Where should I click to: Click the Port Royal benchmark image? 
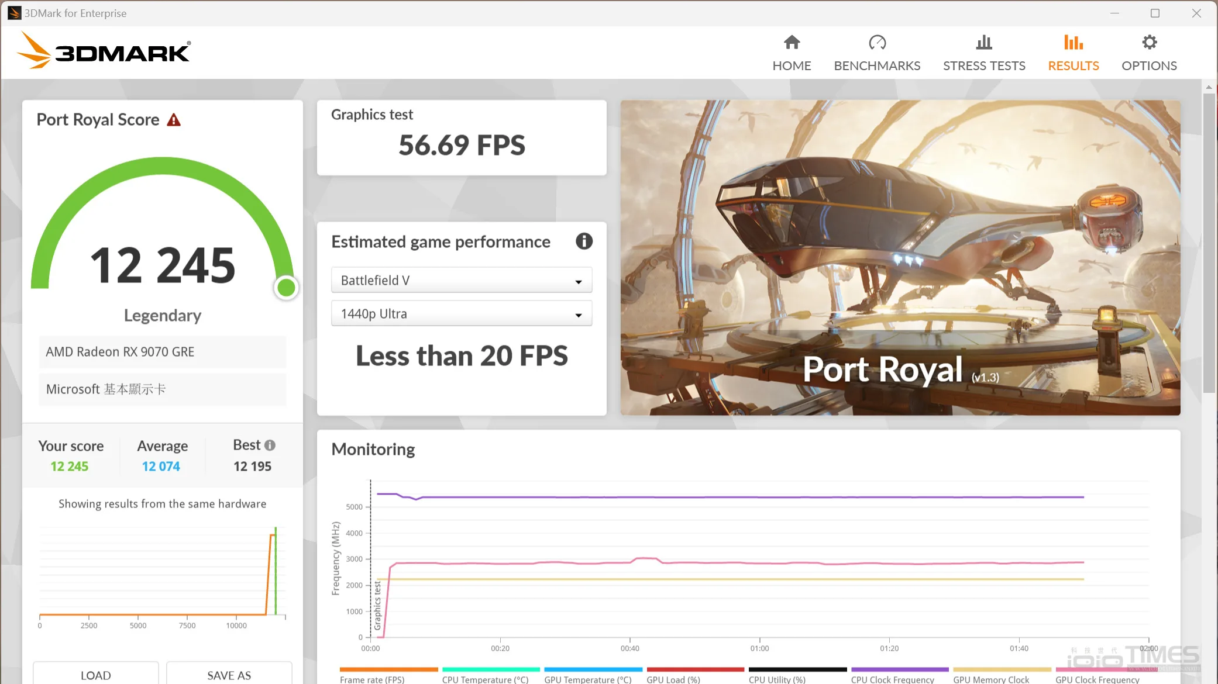click(x=900, y=258)
